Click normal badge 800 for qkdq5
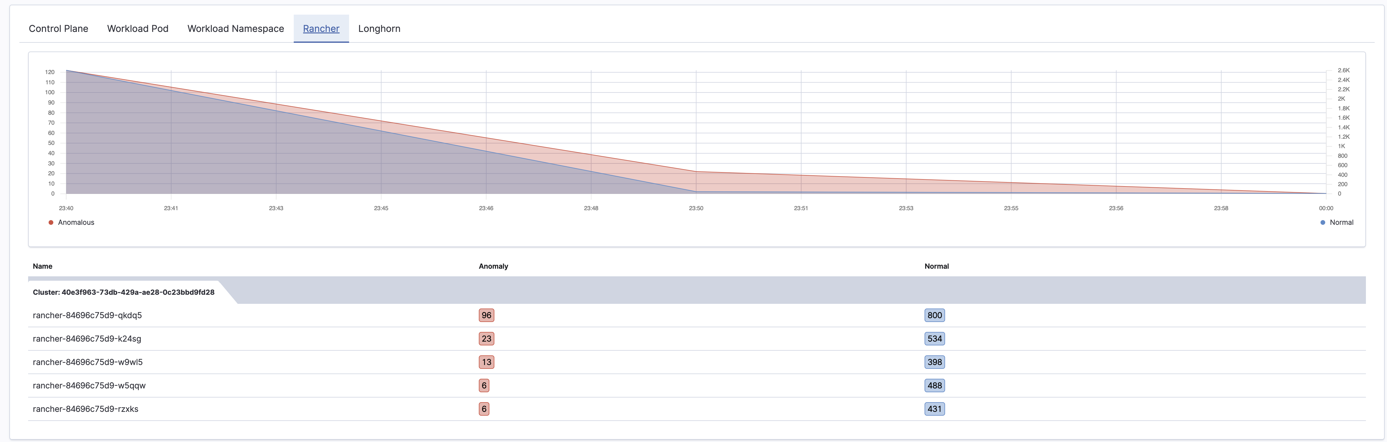1387x442 pixels. (935, 316)
